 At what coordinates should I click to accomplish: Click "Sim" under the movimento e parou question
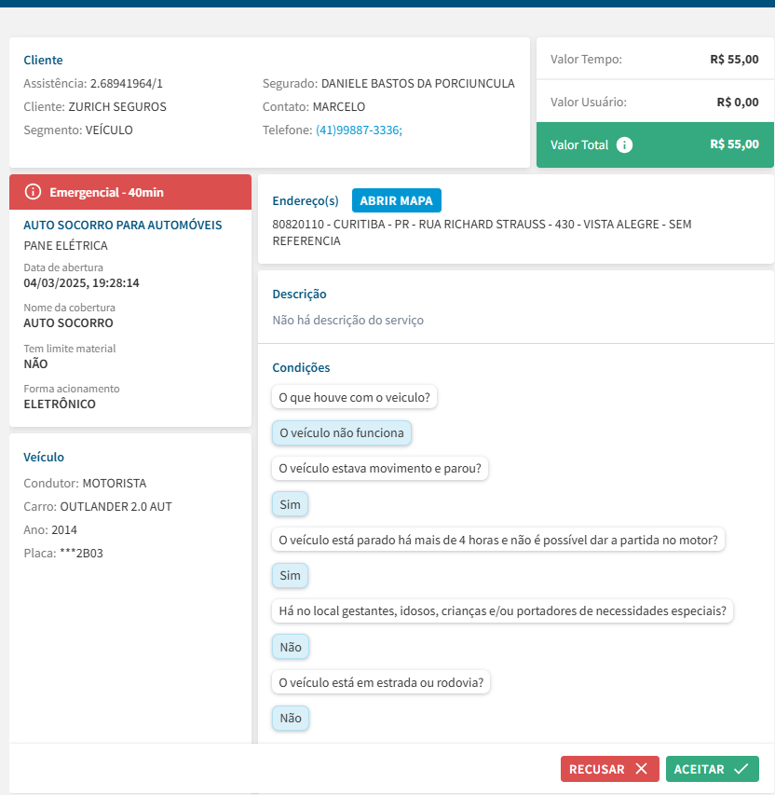[291, 504]
